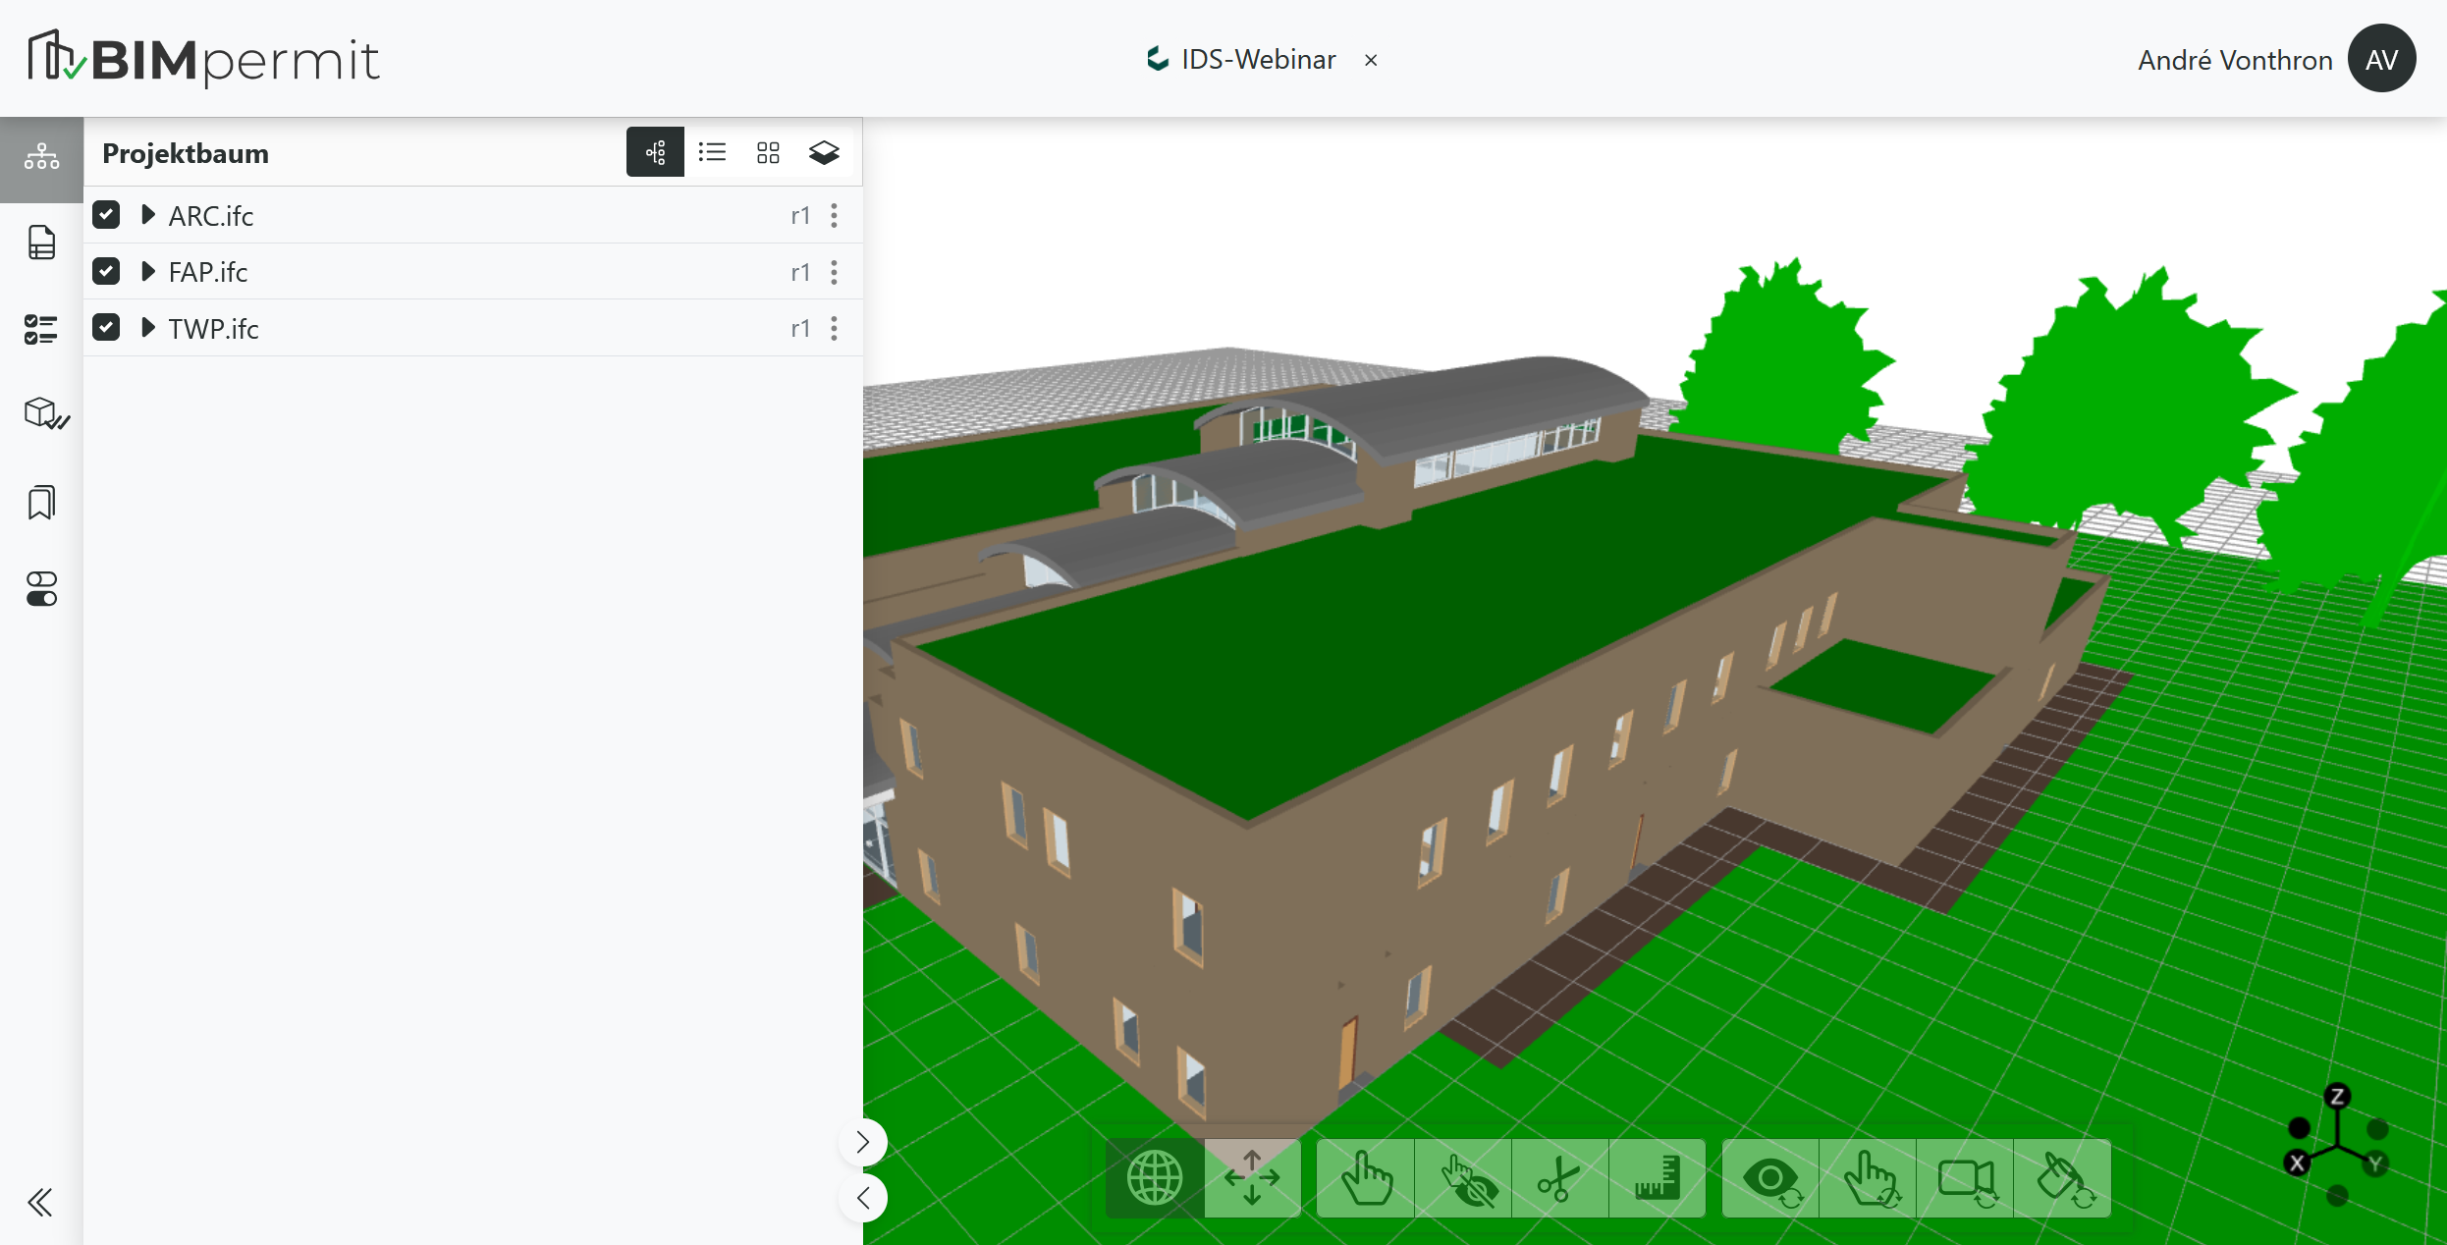Image resolution: width=2447 pixels, height=1245 pixels.
Task: Open the three-dot menu for FAP.ifc
Action: point(835,271)
